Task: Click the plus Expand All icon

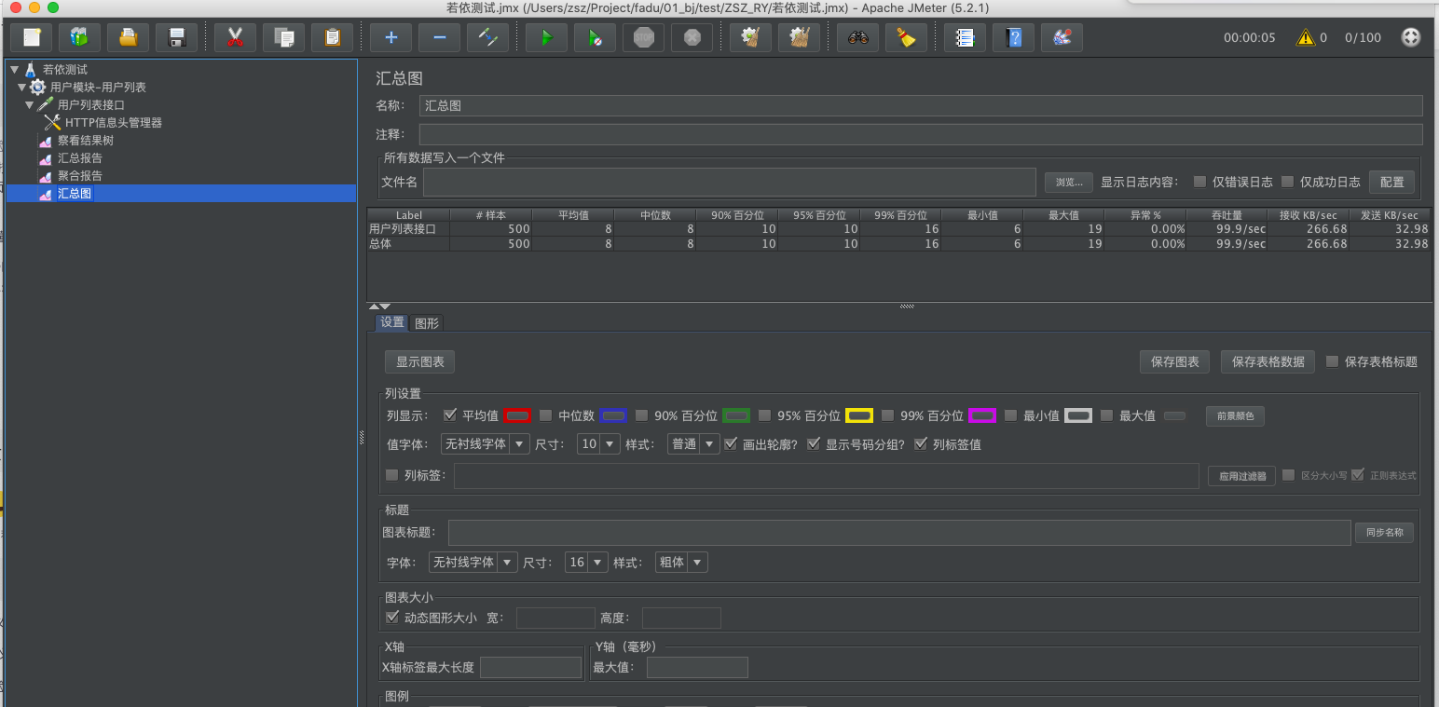Action: coord(391,37)
